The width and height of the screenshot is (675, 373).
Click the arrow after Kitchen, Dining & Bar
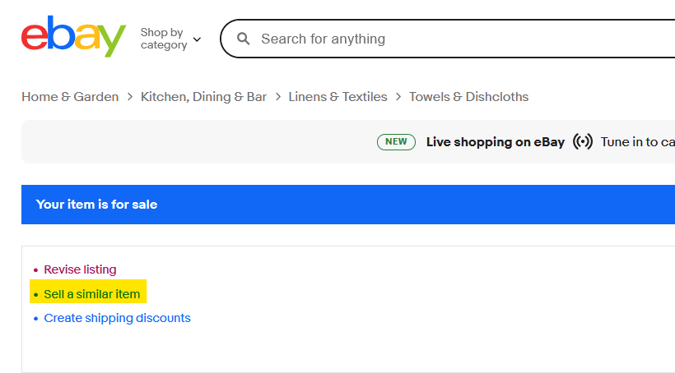pyautogui.click(x=278, y=97)
